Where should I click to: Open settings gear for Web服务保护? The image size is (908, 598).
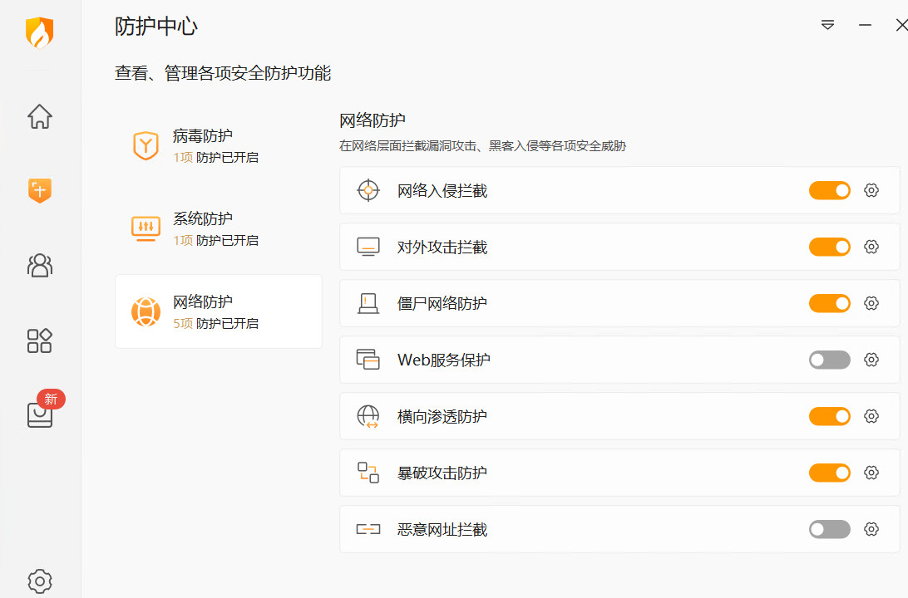871,360
